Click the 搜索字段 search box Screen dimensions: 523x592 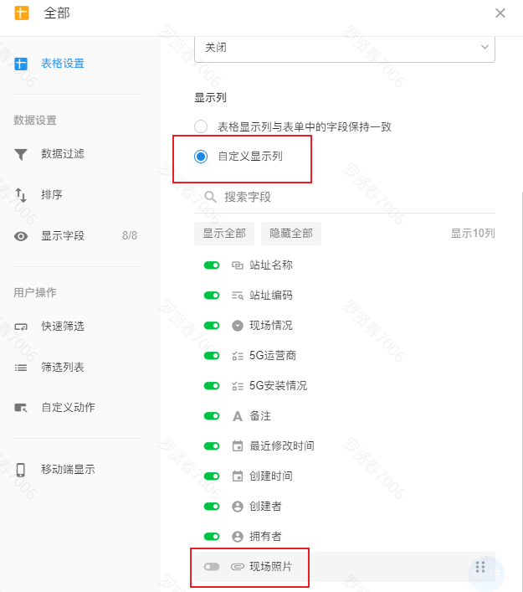pyautogui.click(x=351, y=198)
